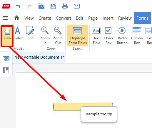
Task: Show the page thumbnails sidebar panel
Action: pyautogui.click(x=6, y=58)
